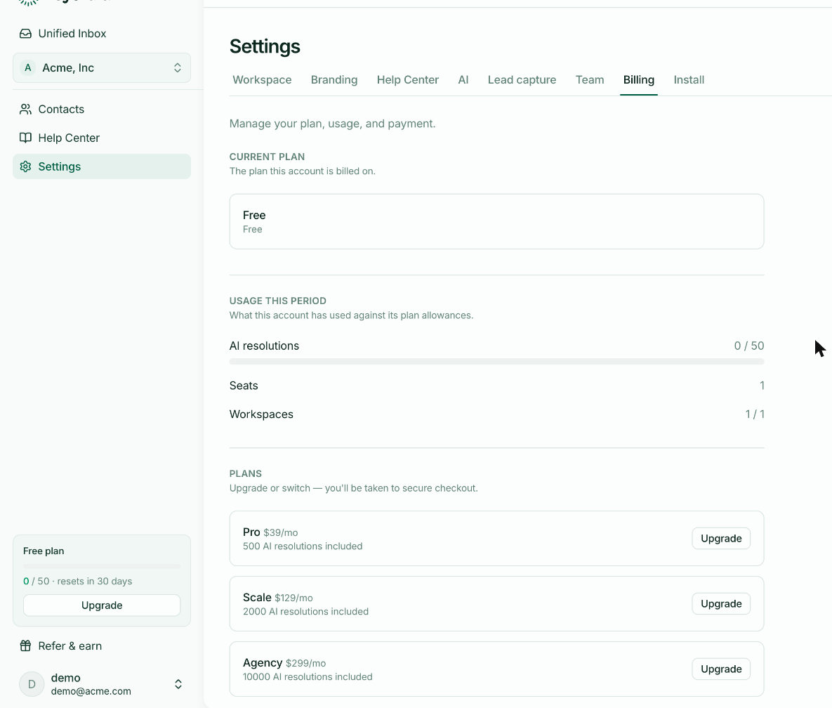
Task: Click Upgrade in the Free plan sidebar card
Action: tap(102, 605)
